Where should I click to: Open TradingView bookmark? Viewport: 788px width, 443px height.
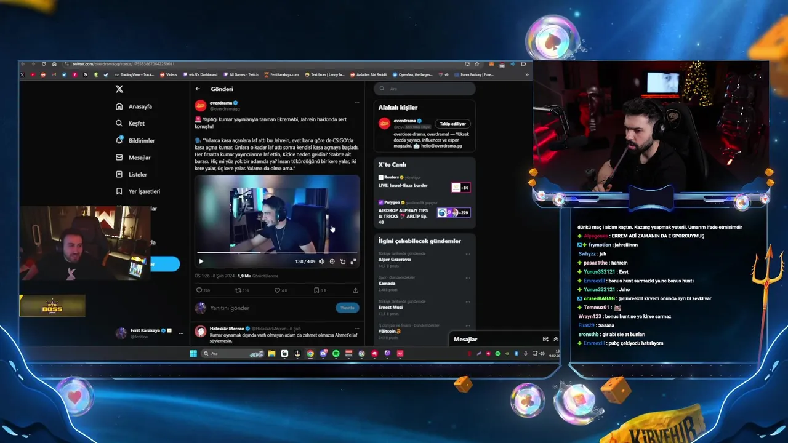134,74
